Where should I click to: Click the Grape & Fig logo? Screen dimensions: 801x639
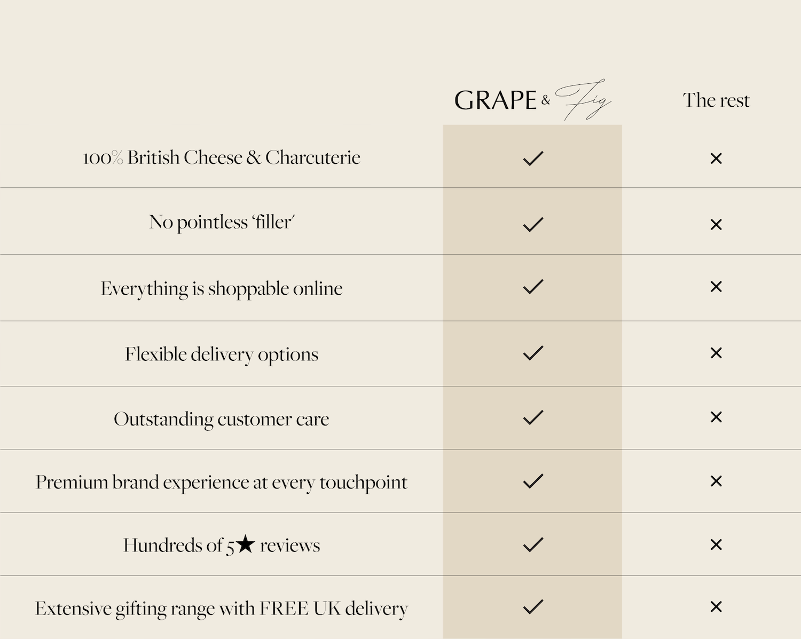(532, 100)
